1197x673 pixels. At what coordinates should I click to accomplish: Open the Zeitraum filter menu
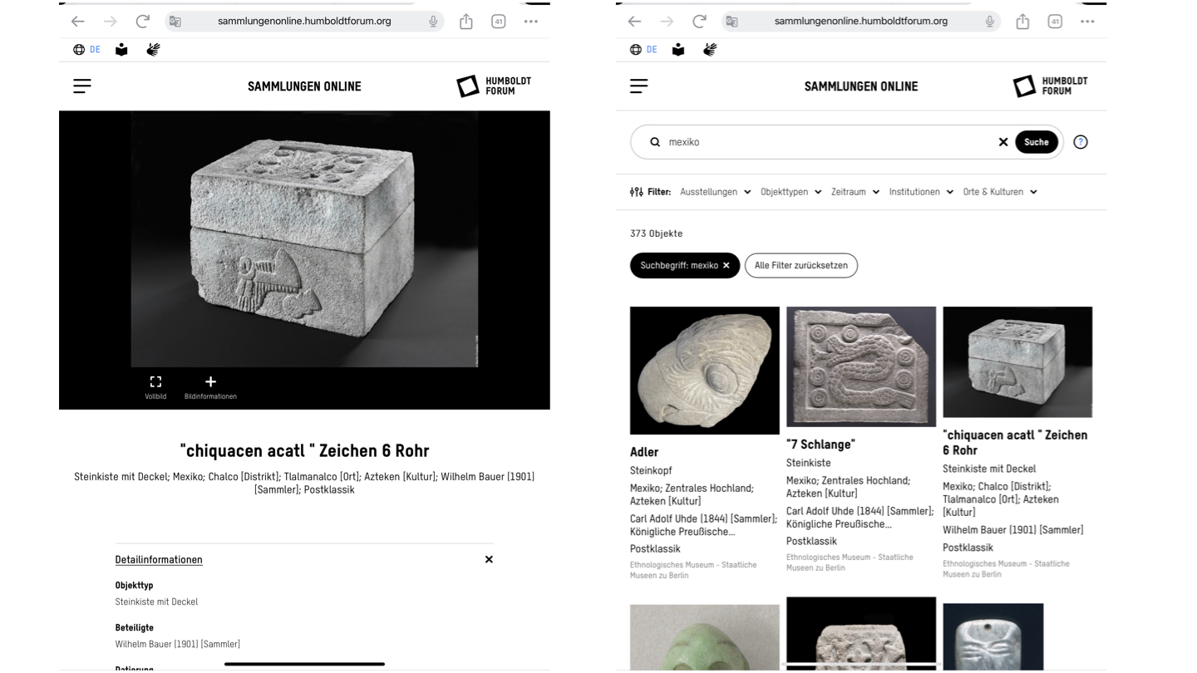(855, 192)
